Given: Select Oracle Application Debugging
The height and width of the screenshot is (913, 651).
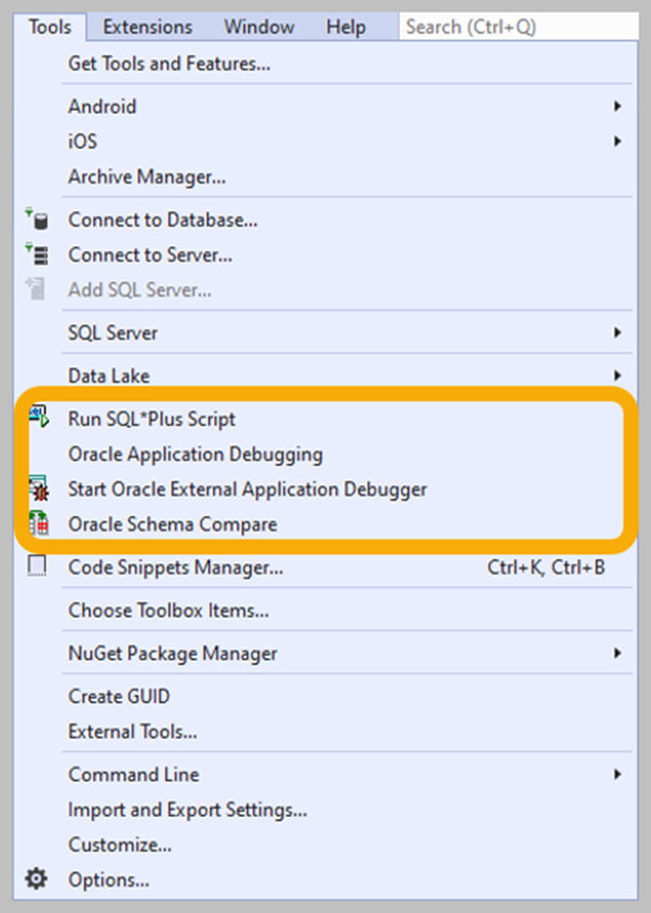Looking at the screenshot, I should coord(195,454).
